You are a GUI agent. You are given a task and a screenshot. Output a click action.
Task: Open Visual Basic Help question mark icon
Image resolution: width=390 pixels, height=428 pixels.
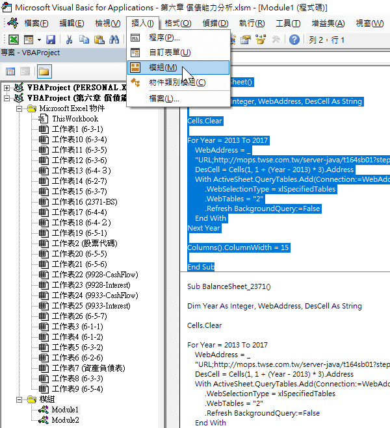pyautogui.click(x=294, y=40)
